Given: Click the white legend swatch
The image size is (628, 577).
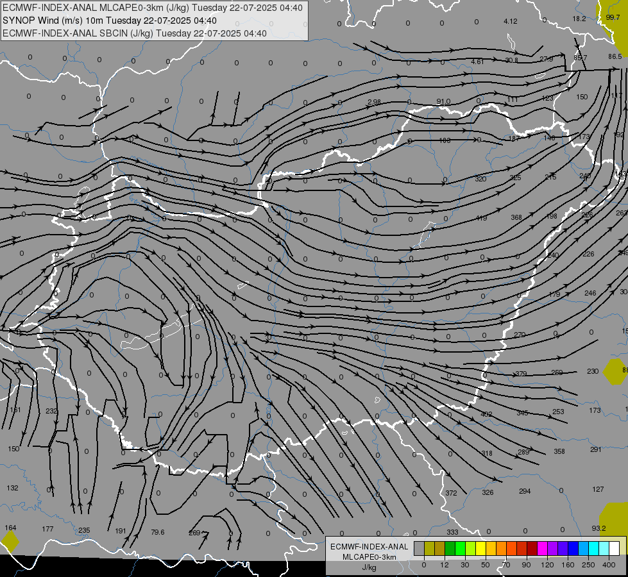Looking at the screenshot, I should point(614,548).
